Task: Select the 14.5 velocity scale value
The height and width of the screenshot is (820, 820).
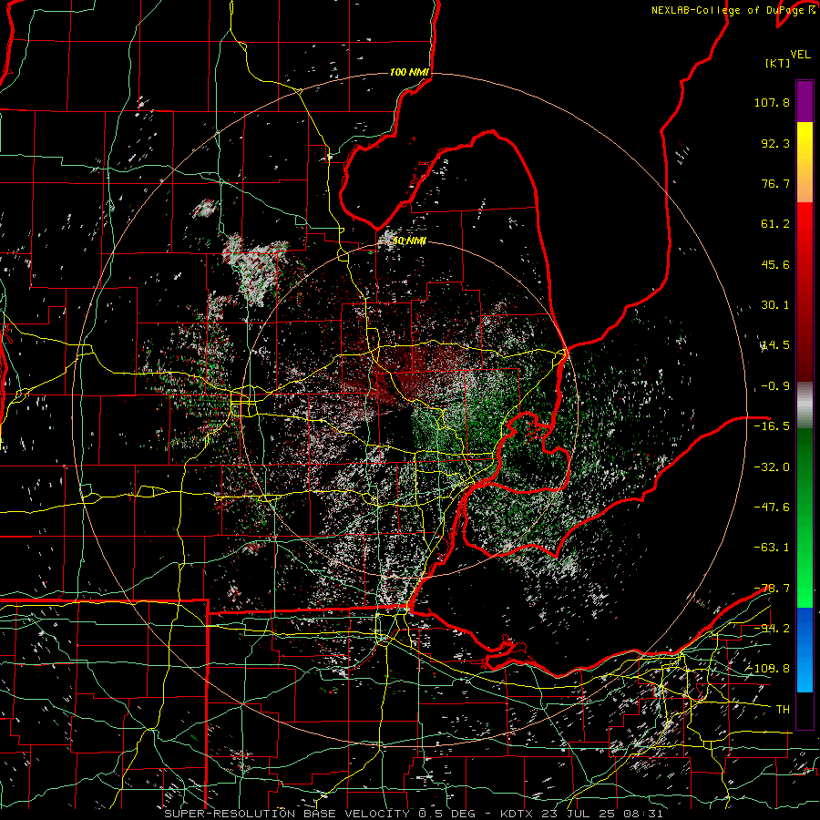Action: click(x=775, y=345)
